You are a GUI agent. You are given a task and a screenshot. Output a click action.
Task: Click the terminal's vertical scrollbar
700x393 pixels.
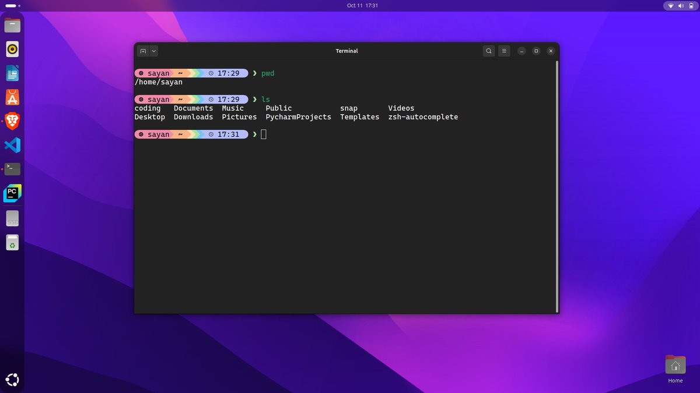pyautogui.click(x=557, y=186)
